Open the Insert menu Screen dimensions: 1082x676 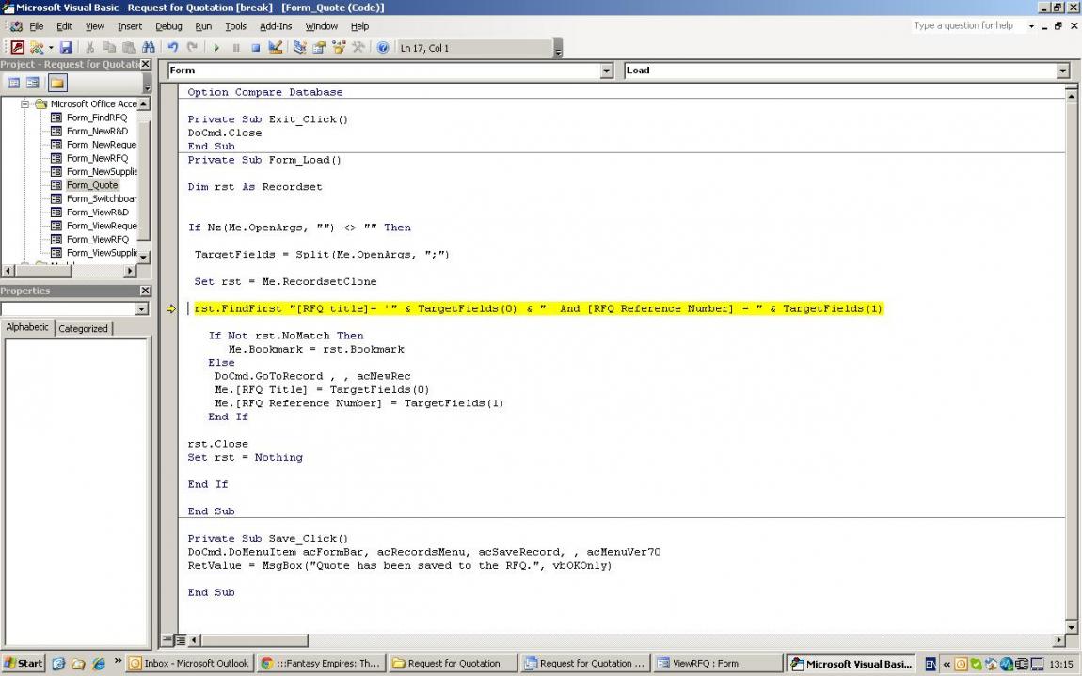pyautogui.click(x=130, y=26)
